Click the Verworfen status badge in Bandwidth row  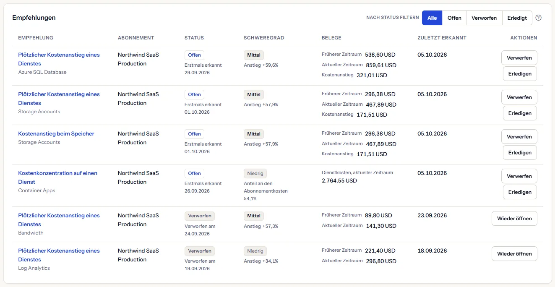200,216
